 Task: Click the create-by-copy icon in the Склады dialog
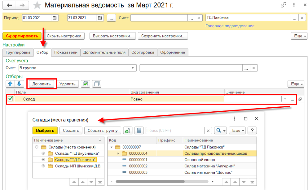(x=127, y=131)
